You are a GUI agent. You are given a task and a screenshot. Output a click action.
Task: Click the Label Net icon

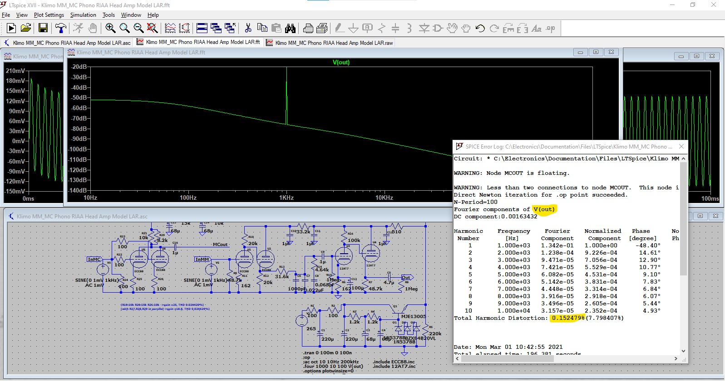pos(367,29)
